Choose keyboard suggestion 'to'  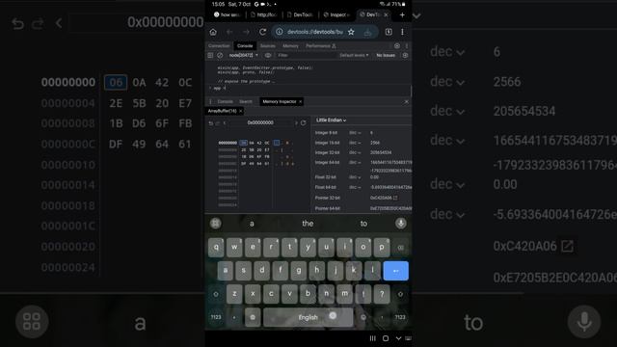click(x=363, y=224)
